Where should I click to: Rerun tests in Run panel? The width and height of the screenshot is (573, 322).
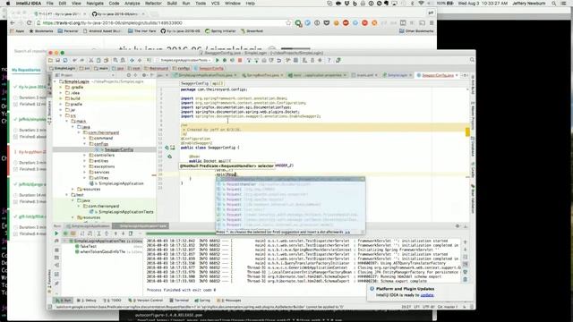(56, 233)
